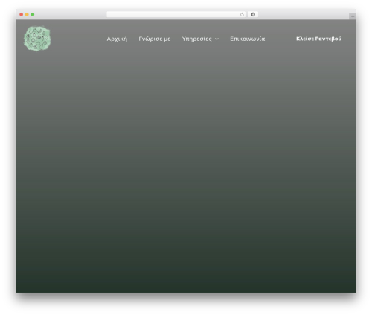Open the Υπηρεσίες menu item
This screenshot has width=372, height=315.
197,39
